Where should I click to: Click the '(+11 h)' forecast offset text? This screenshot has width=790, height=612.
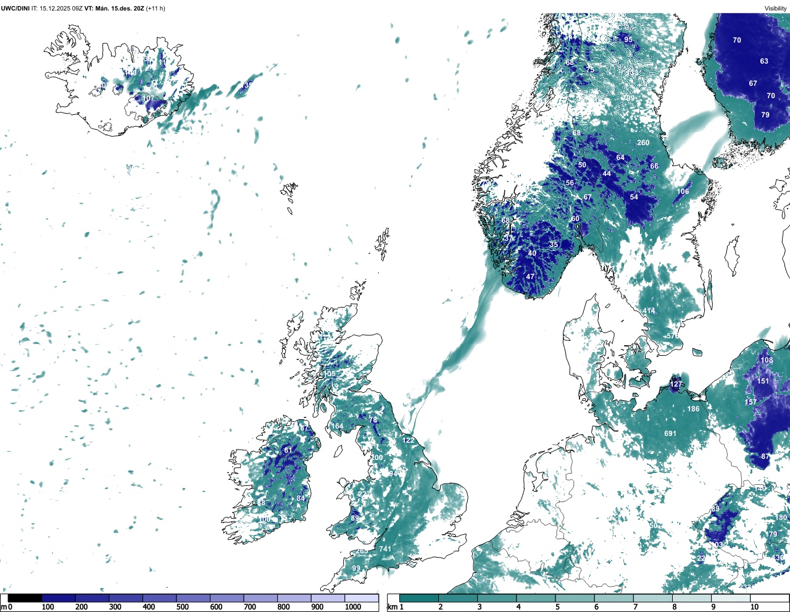[156, 8]
